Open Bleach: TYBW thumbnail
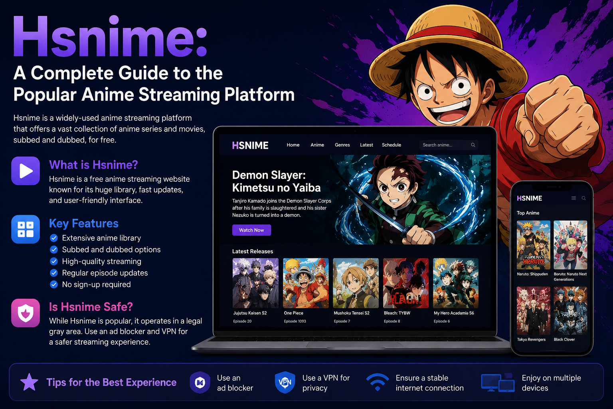 coord(406,283)
